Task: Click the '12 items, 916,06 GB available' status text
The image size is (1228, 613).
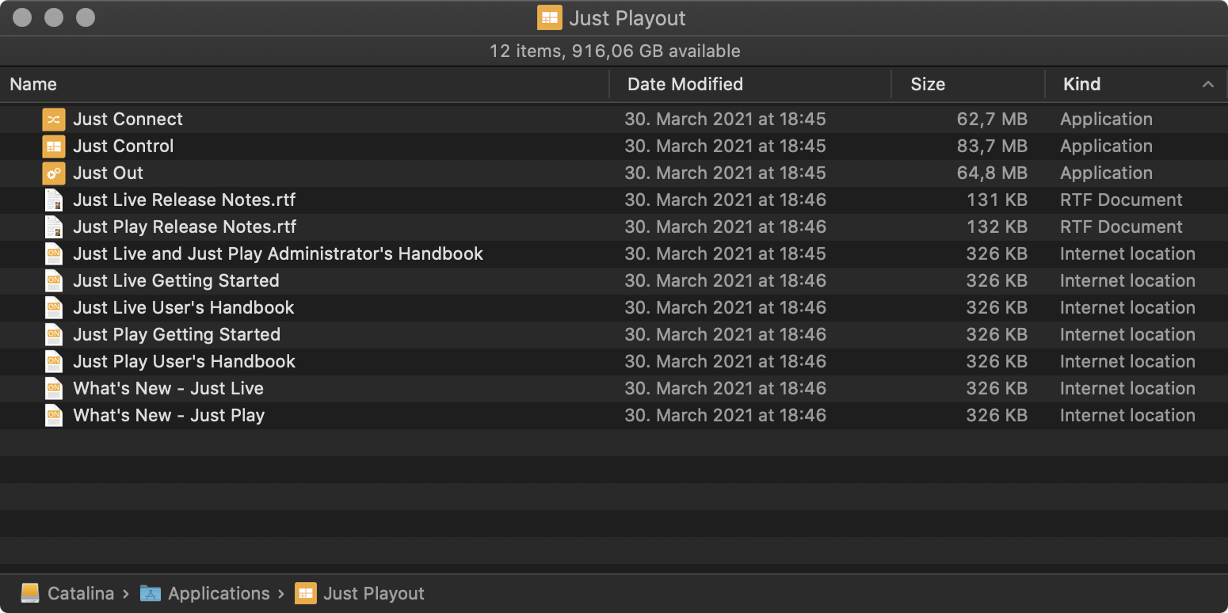Action: (x=615, y=51)
